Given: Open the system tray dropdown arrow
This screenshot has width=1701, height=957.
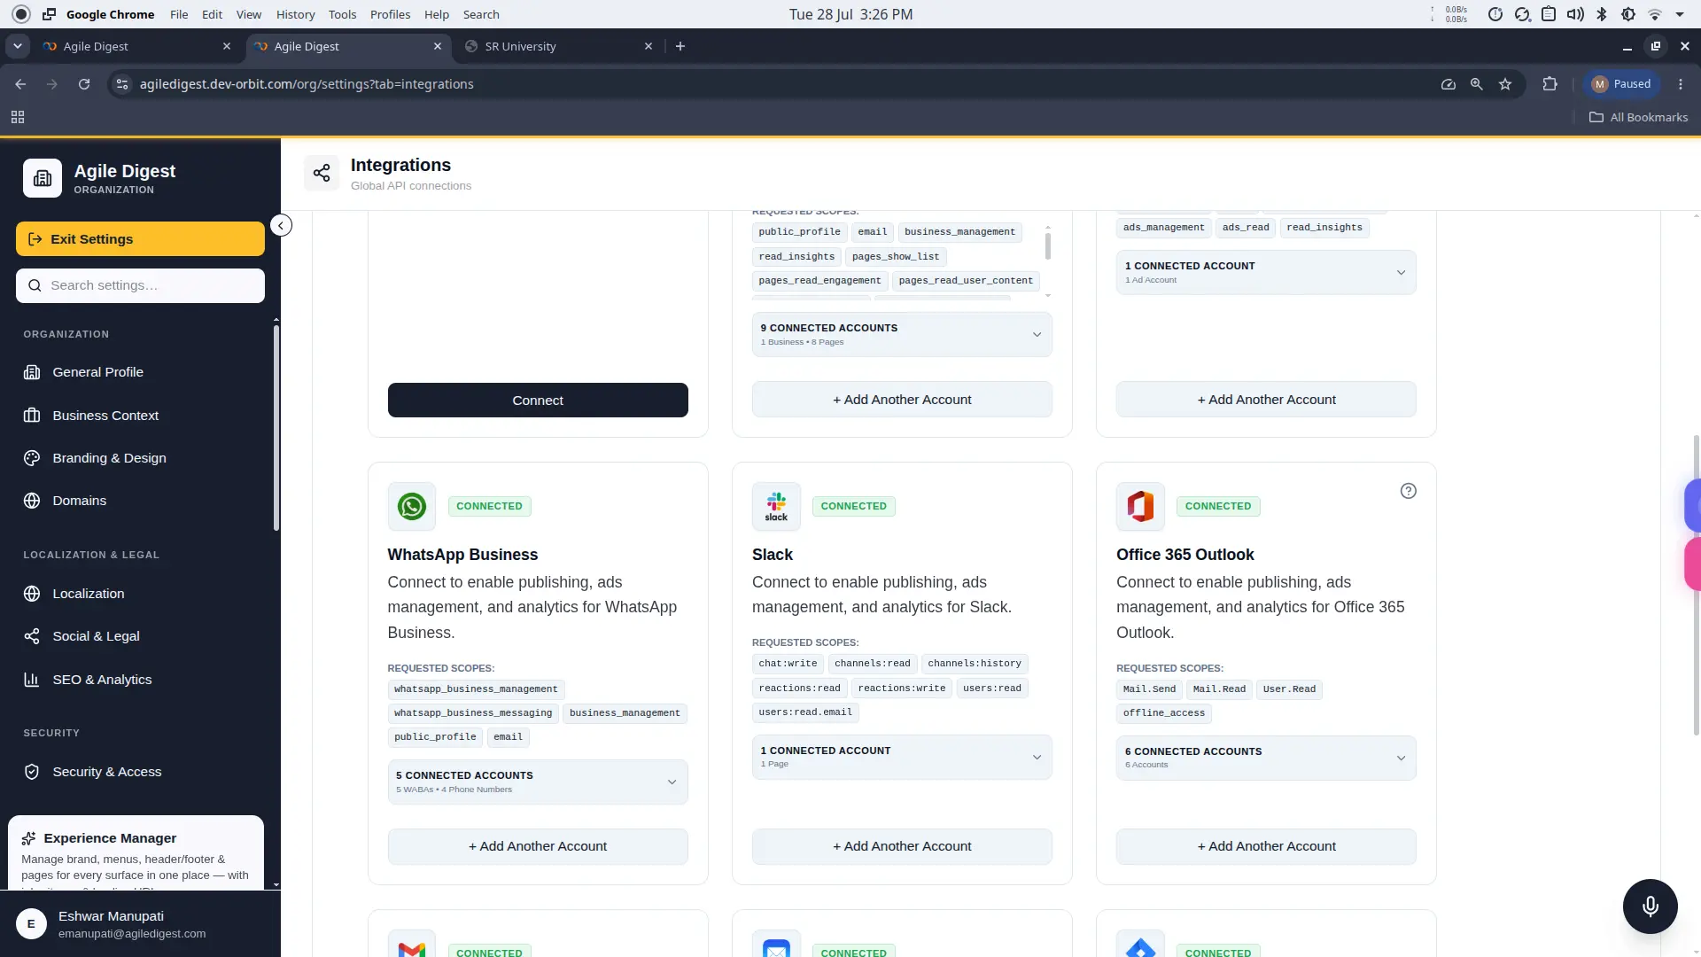Looking at the screenshot, I should [x=1680, y=14].
